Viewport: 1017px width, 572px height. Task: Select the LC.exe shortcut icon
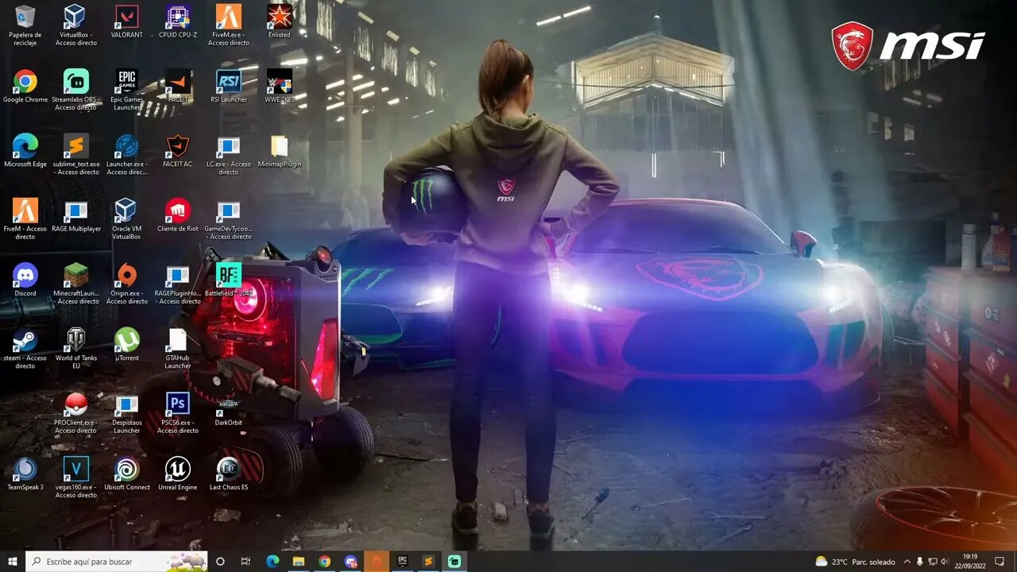pos(229,154)
